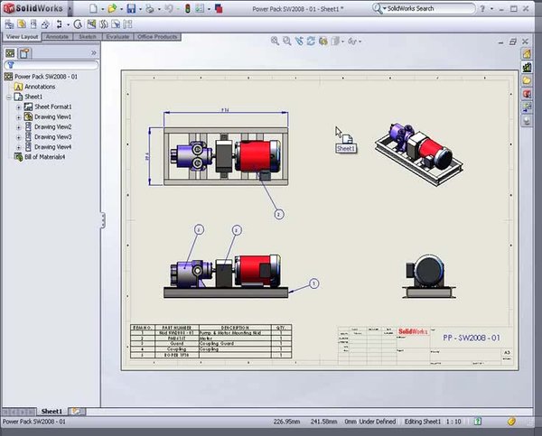Create a Detail View circle tool
Viewport: 542px width, 436px height.
[x=78, y=24]
